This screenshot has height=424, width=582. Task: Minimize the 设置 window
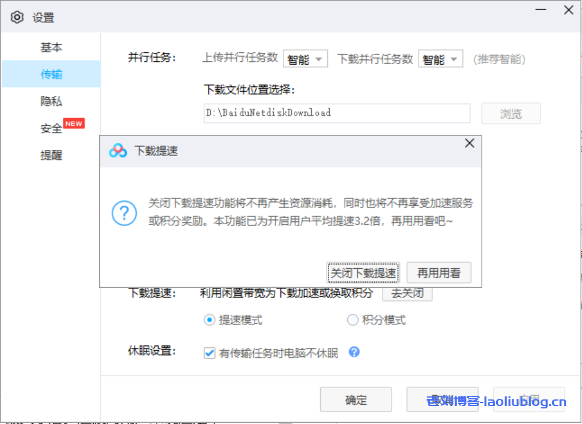[541, 10]
